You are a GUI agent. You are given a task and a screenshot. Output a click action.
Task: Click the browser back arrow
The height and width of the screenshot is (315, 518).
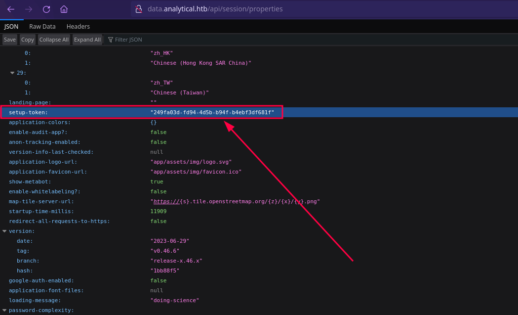tap(11, 9)
